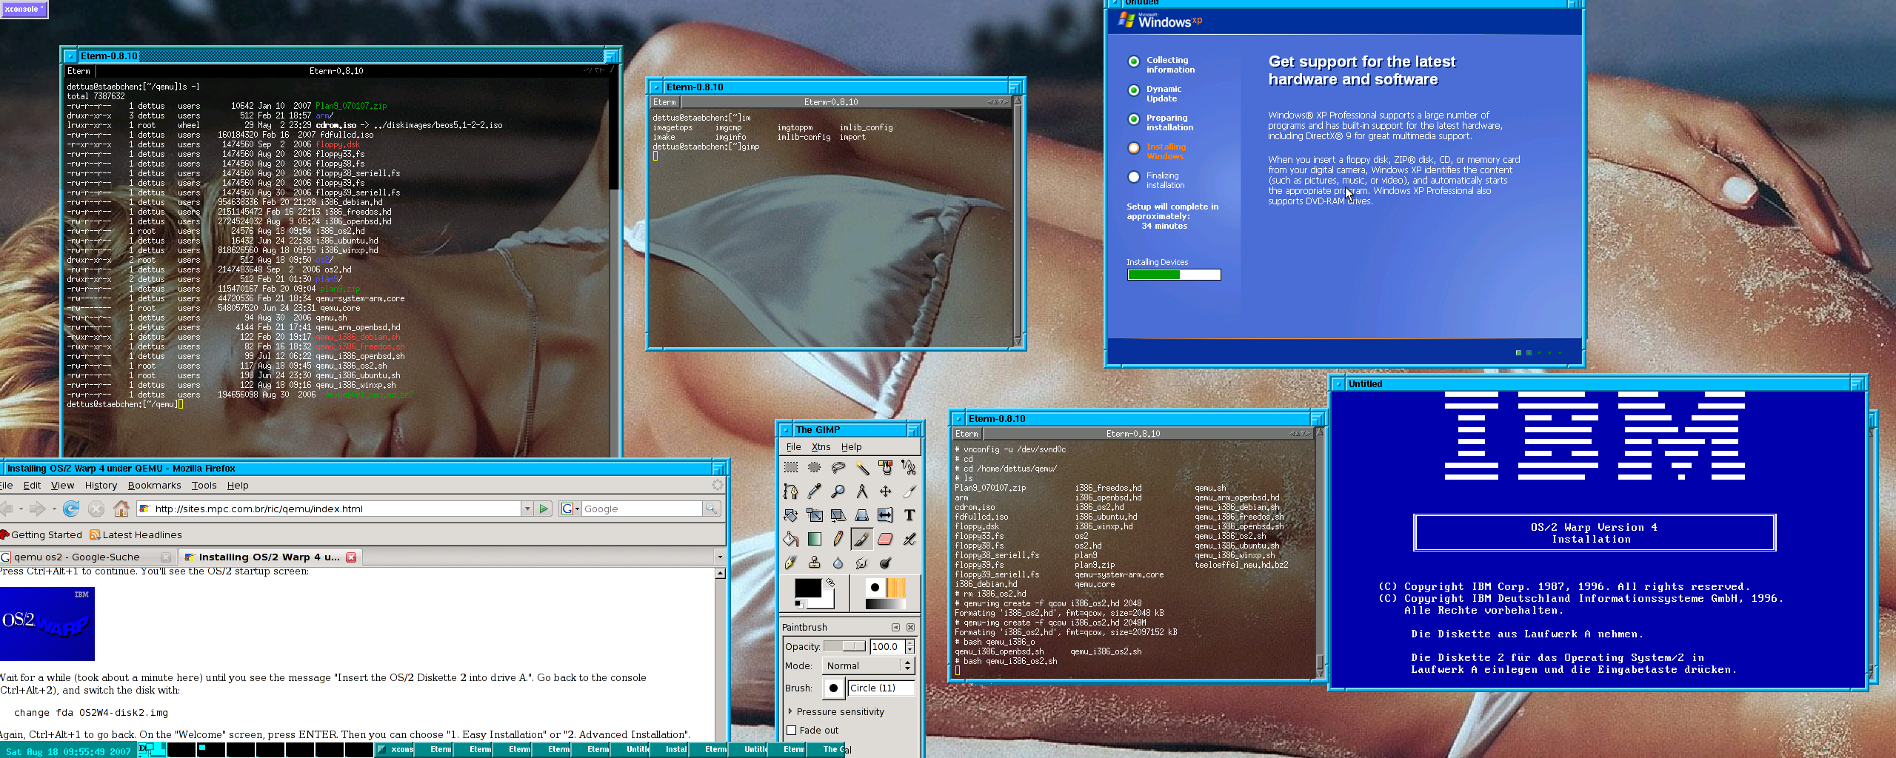Open the GIMP File menu

(793, 446)
